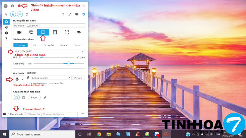246x138 pixels.
Task: Open the Mp4 (x264 | AAC) codec dropdown
Action: pyautogui.click(x=49, y=51)
